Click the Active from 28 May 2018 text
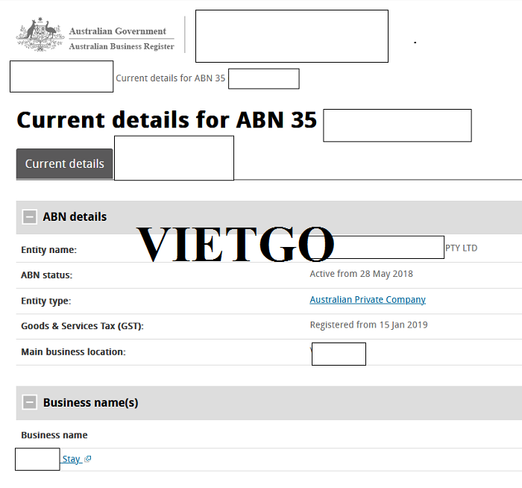The image size is (522, 488). 361,274
